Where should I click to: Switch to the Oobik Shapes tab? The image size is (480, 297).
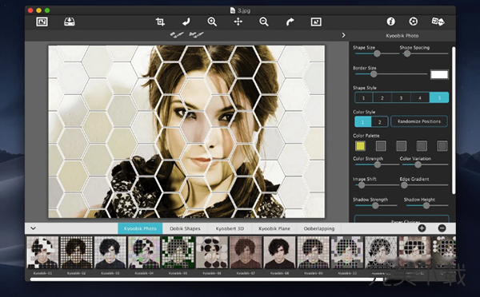coord(185,228)
